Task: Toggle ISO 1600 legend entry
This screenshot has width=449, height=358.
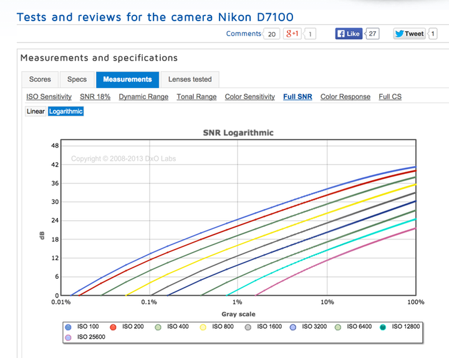Action: [x=262, y=326]
